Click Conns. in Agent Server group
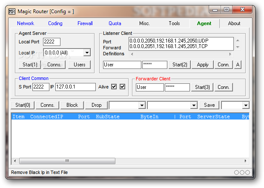Image resolution: width=264 pixels, height=188 pixels. pyautogui.click(x=54, y=65)
